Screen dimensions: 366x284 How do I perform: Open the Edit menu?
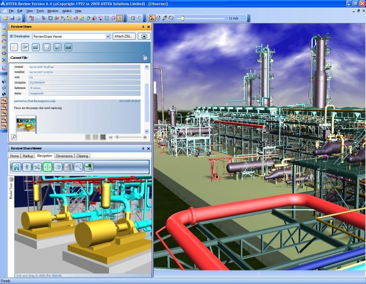(20, 11)
